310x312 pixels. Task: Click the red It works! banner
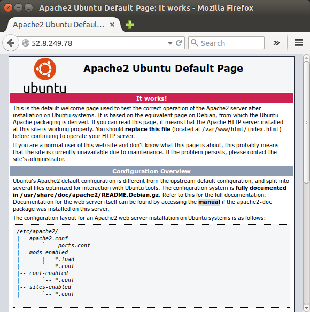point(151,98)
